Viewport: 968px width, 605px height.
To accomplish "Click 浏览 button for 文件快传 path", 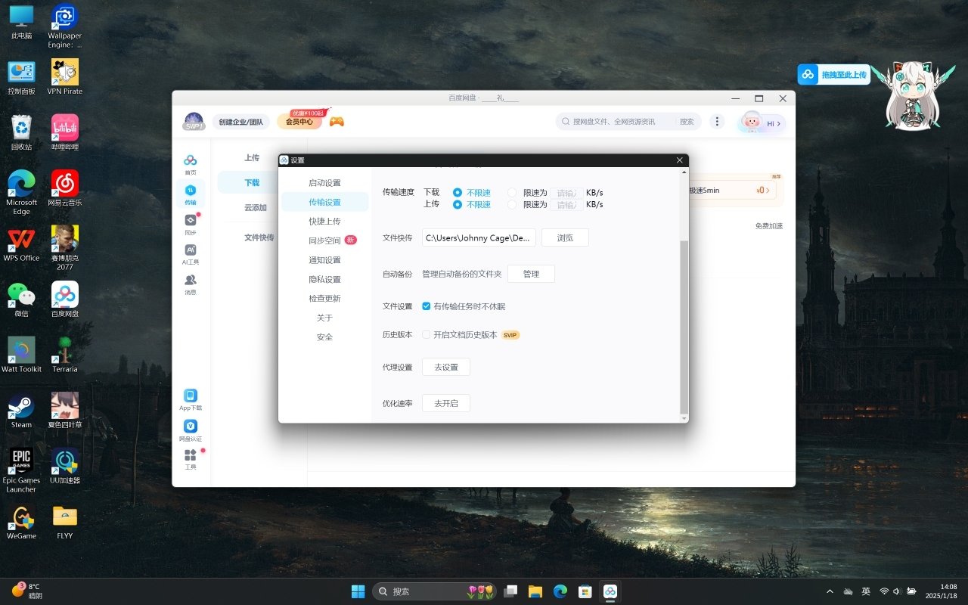I will (x=565, y=237).
